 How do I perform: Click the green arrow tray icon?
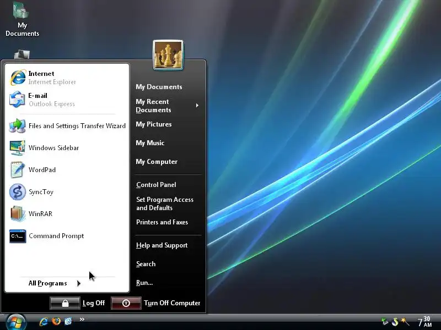coord(384,322)
